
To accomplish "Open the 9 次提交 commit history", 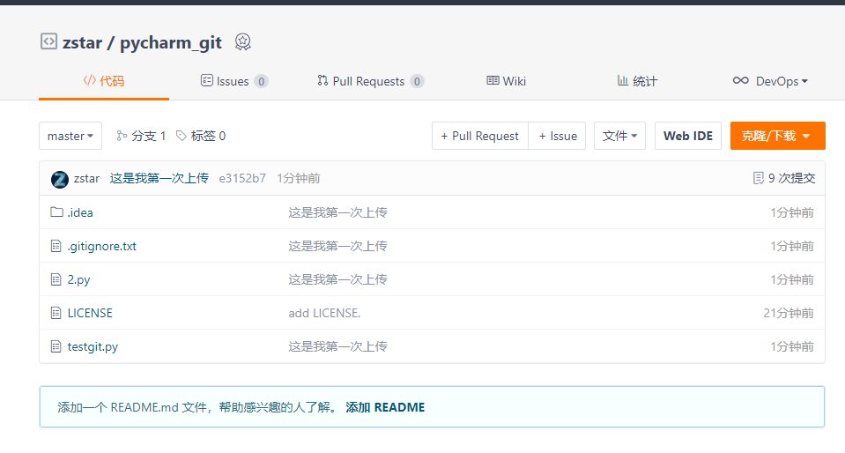I will (784, 178).
